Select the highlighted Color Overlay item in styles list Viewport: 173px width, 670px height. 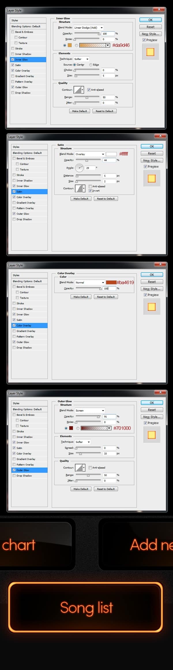click(24, 325)
